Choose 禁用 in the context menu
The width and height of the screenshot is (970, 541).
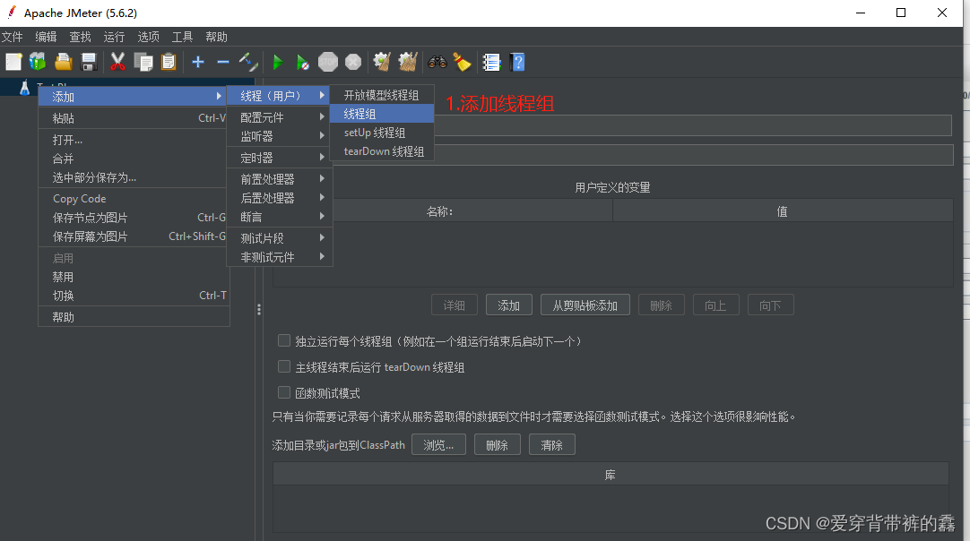coord(133,277)
